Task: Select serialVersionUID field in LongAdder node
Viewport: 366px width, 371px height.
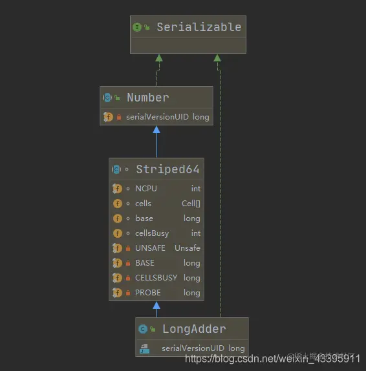Action: point(192,348)
